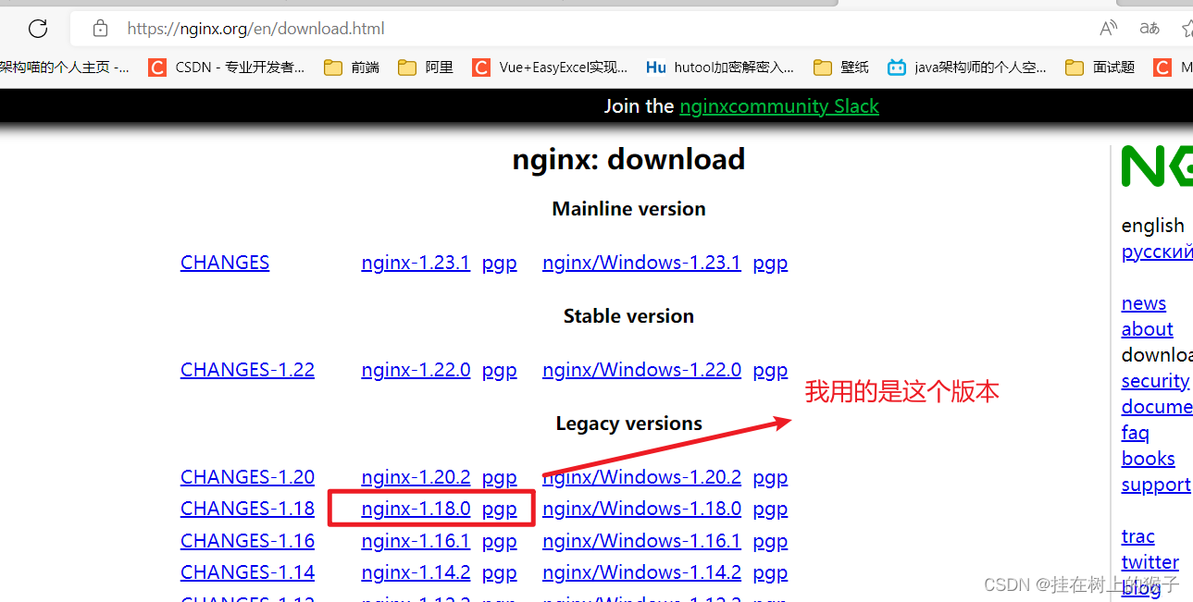
Task: Go to the documentation page
Action: click(x=1157, y=407)
